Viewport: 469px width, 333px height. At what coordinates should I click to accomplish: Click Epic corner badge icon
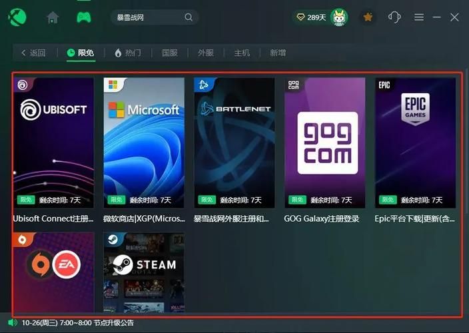click(384, 85)
